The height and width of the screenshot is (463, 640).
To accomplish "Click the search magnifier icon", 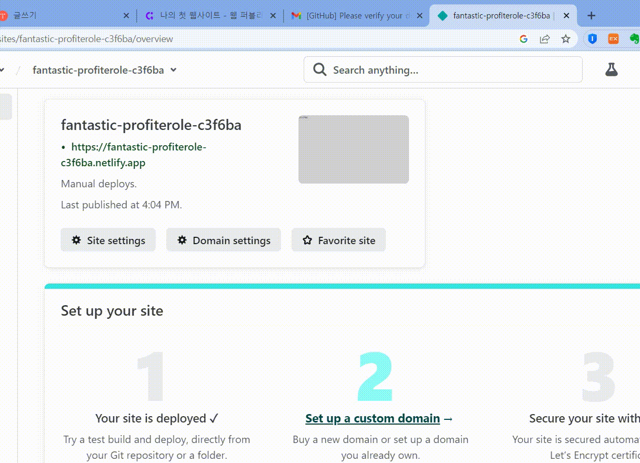I will [x=320, y=69].
